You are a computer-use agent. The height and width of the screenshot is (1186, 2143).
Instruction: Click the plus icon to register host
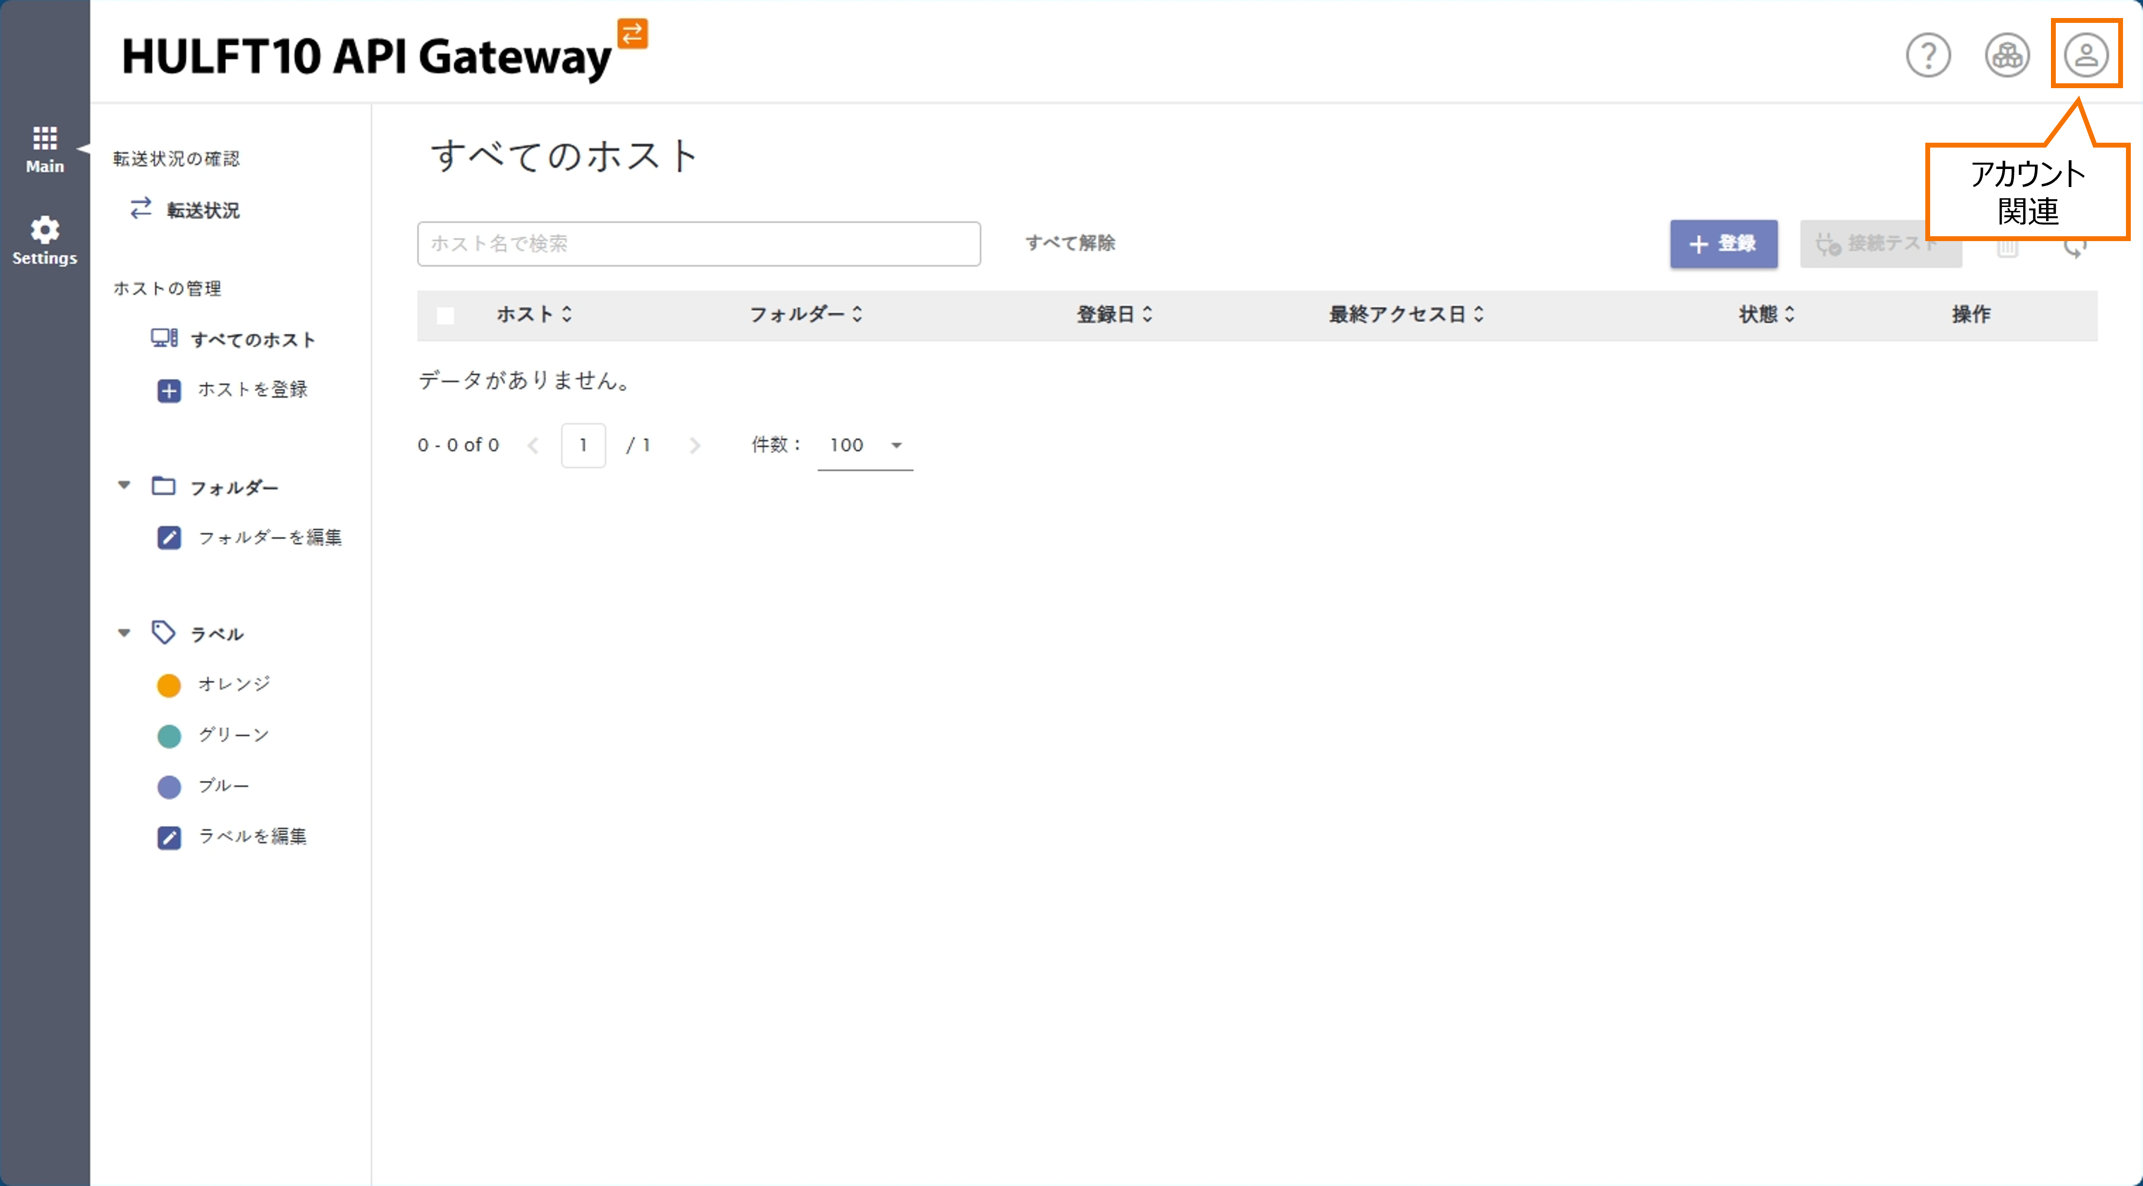pyautogui.click(x=169, y=390)
